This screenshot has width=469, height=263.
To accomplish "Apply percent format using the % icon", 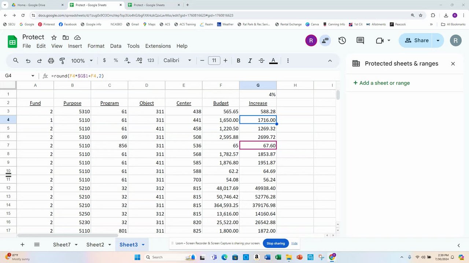I will tap(116, 61).
